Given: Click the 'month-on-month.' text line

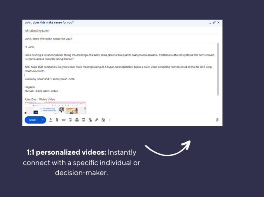Looking at the screenshot, I should pyautogui.click(x=35, y=71).
